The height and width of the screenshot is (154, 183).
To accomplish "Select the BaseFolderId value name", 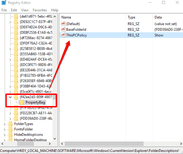I will tap(76, 29).
